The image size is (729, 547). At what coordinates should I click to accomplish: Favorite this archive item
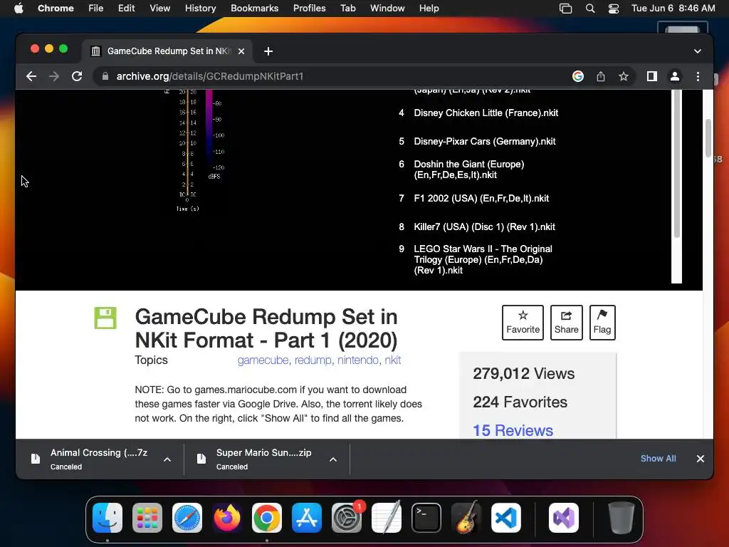tap(523, 323)
